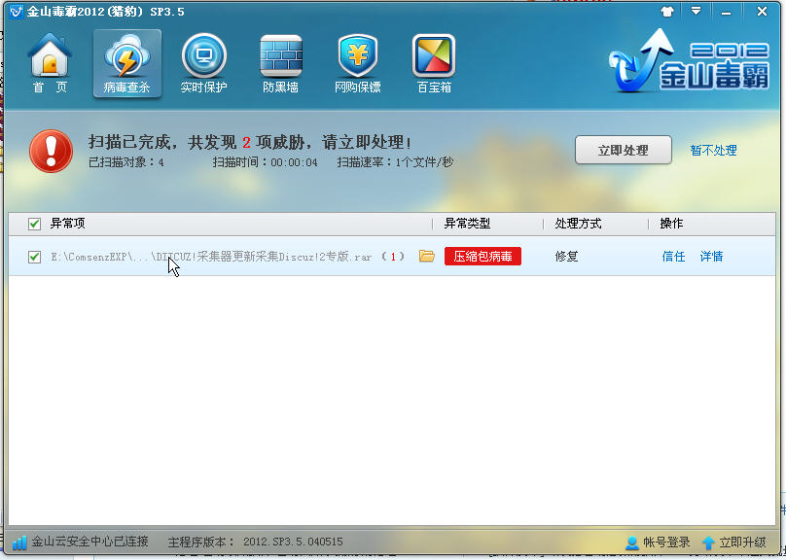Screen dimensions: 786x560
Task: Open the folder icon for the rar file
Action: pos(427,256)
